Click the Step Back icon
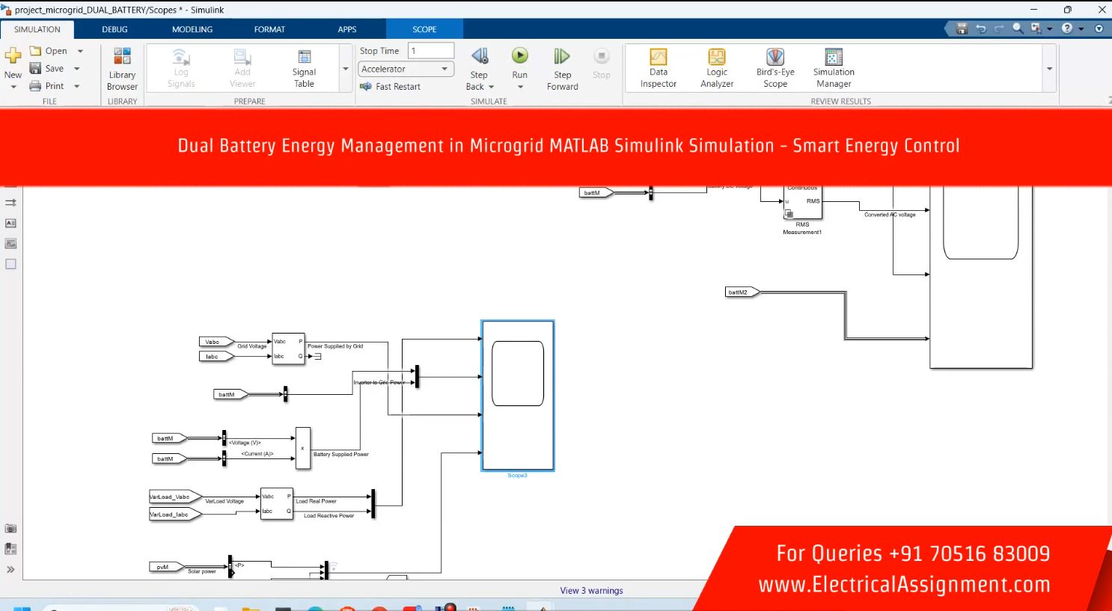1112x611 pixels. click(479, 57)
